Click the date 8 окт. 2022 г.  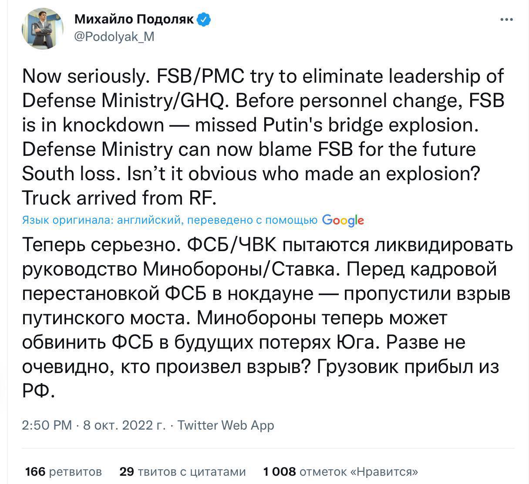(x=124, y=425)
